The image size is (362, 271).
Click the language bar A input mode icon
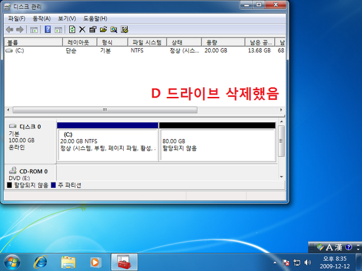pos(329,248)
